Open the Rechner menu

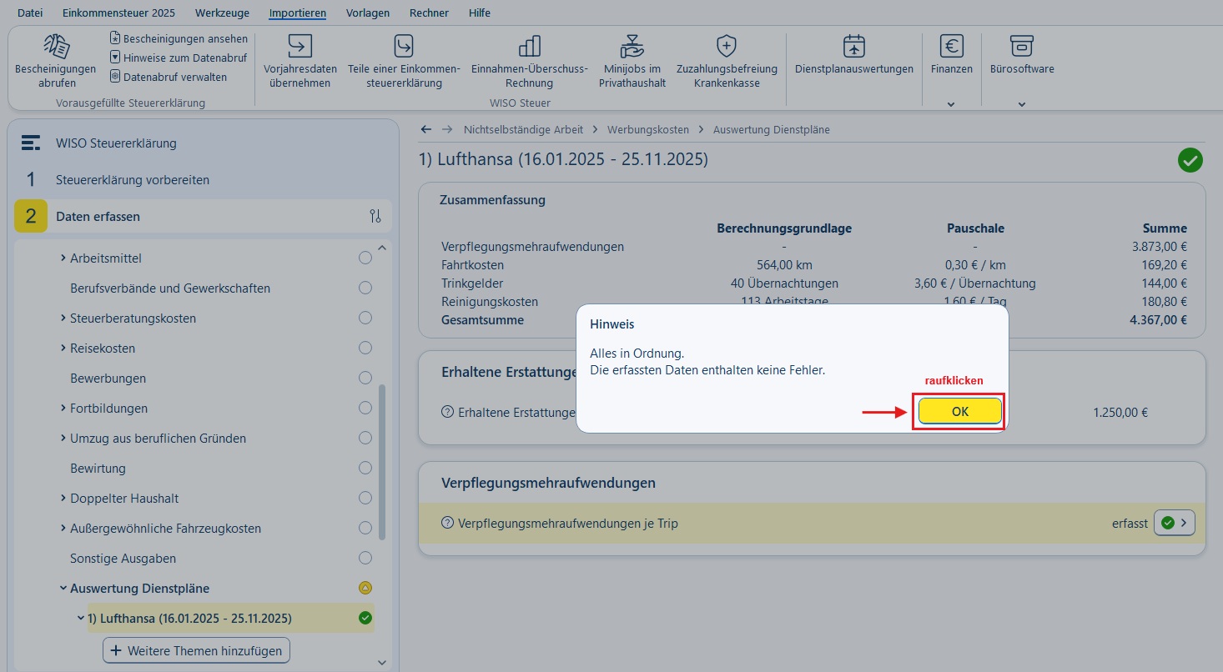coord(429,13)
